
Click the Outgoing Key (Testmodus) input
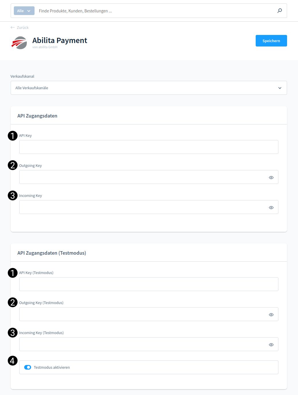click(x=143, y=314)
